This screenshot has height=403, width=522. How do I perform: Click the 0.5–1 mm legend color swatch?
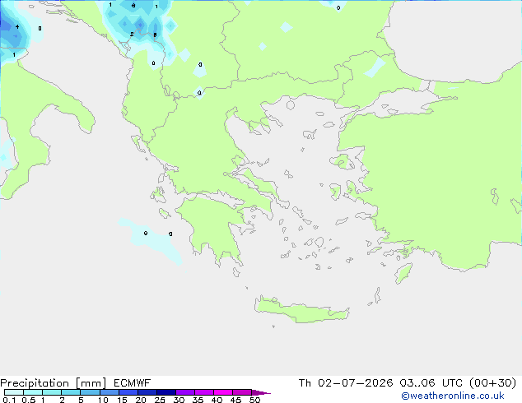[x=33, y=392]
